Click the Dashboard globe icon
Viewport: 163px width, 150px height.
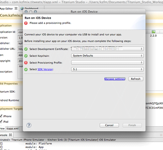point(22,9)
